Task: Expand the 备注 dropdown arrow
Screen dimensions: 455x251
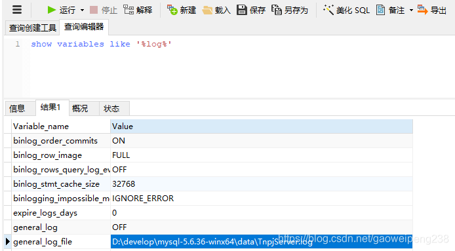Action: point(411,10)
